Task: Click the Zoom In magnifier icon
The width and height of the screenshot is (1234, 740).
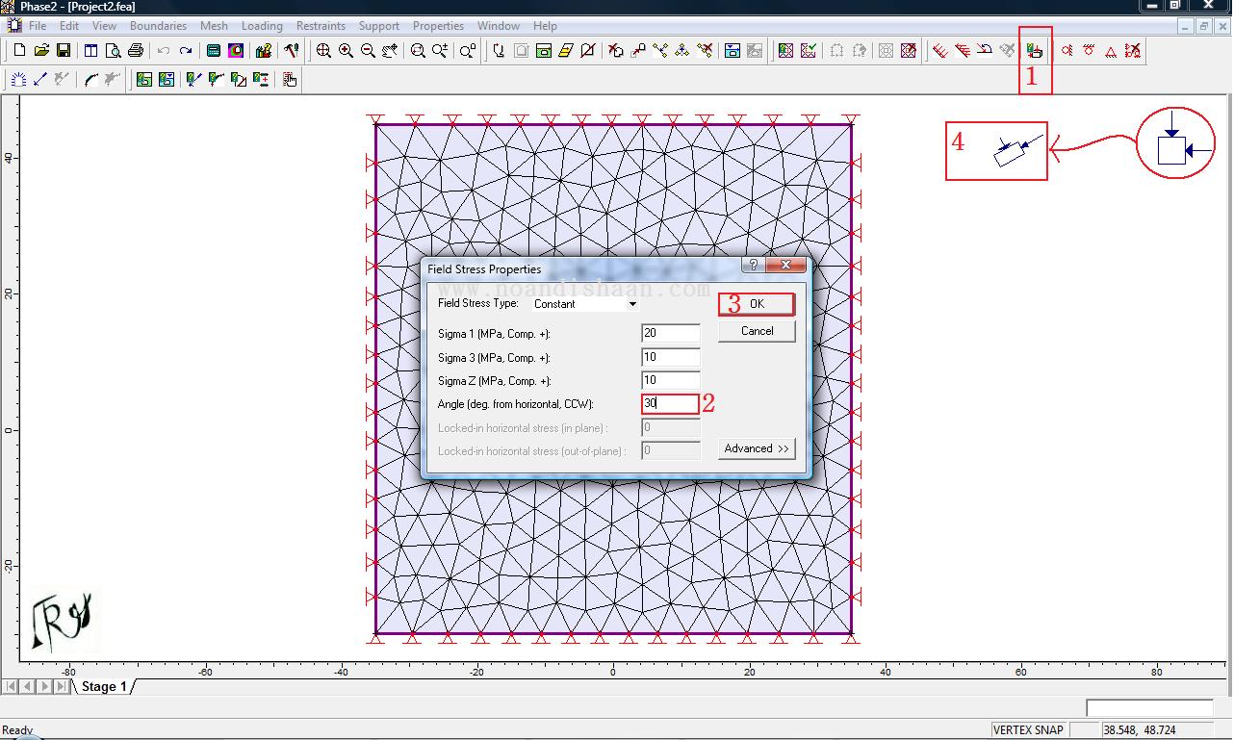Action: (346, 50)
